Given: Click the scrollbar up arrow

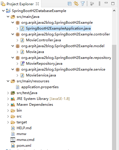Looking at the screenshot, I should [114, 11].
